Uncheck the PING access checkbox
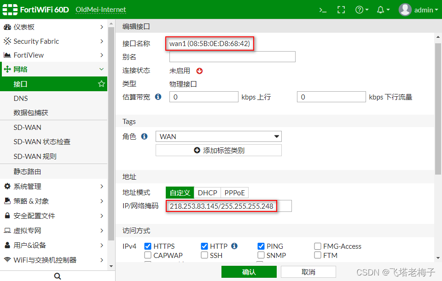The image size is (442, 281). pos(261,246)
